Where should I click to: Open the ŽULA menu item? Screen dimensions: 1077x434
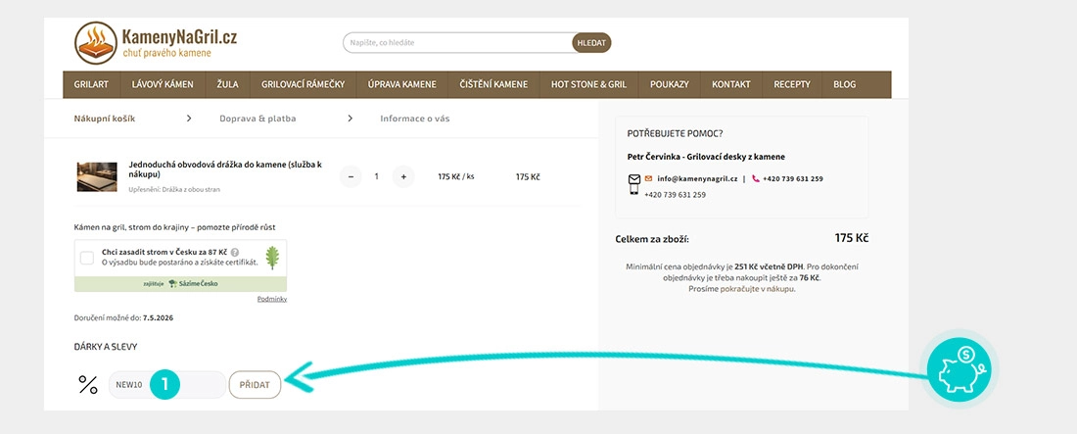point(227,84)
